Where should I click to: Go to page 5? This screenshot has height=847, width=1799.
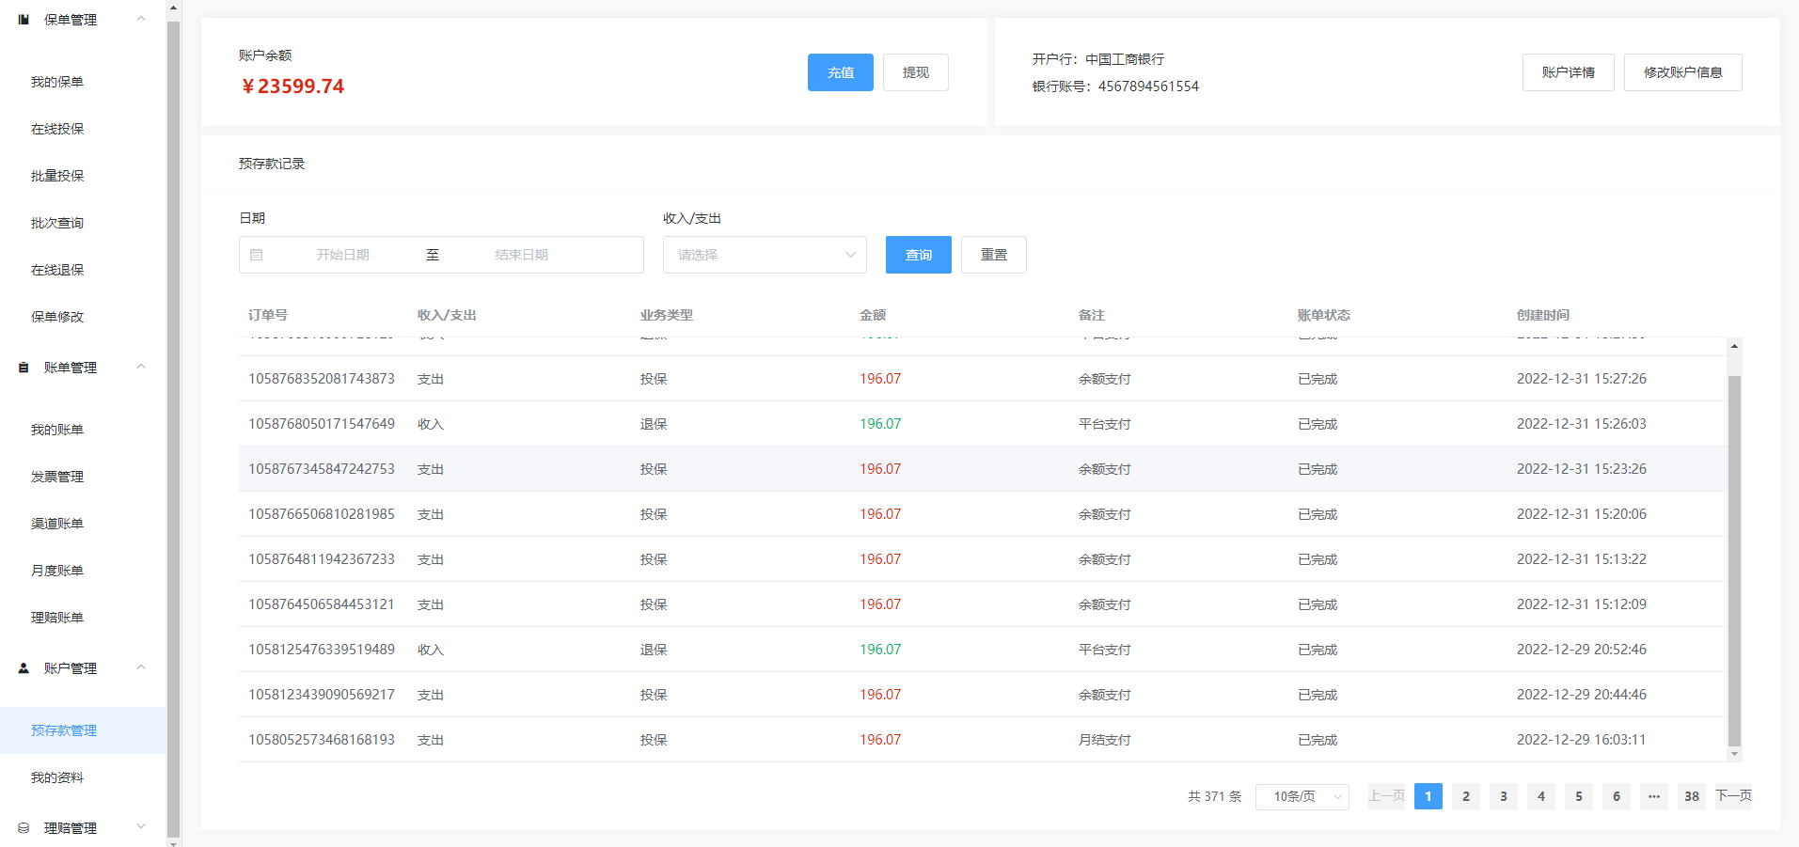point(1578,796)
